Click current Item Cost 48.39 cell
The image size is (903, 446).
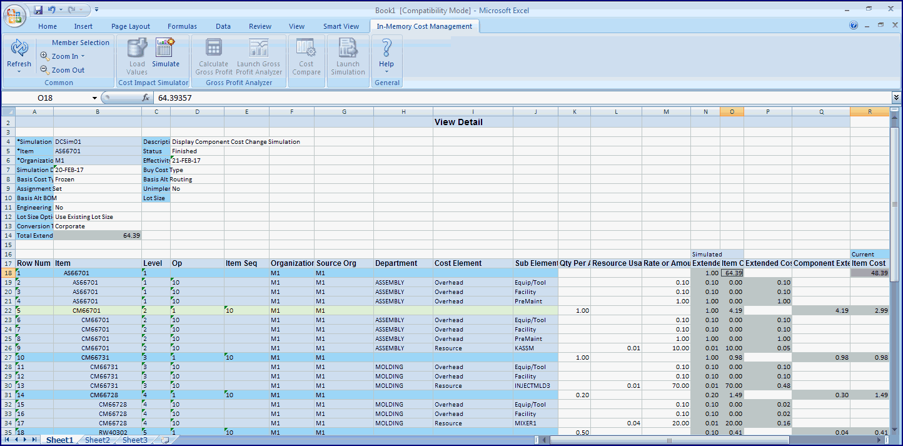point(869,273)
